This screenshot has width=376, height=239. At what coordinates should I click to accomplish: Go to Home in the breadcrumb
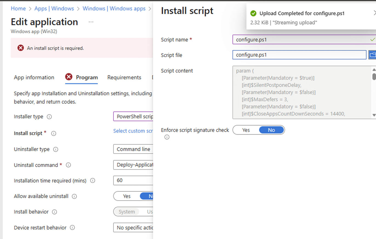[x=18, y=9]
